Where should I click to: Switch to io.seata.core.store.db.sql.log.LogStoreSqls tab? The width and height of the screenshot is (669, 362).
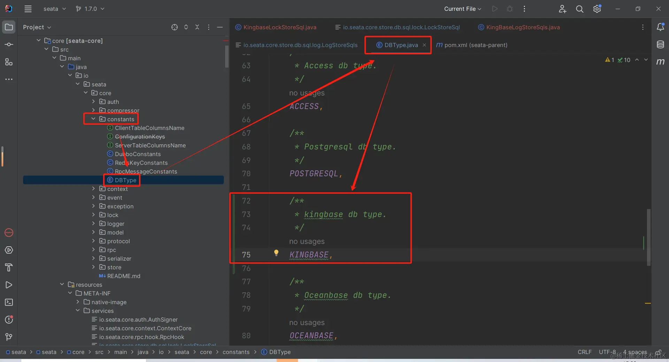point(297,45)
